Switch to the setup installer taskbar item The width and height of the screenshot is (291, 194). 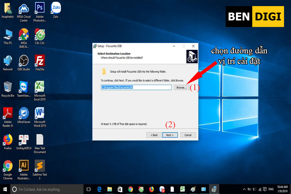point(214,189)
